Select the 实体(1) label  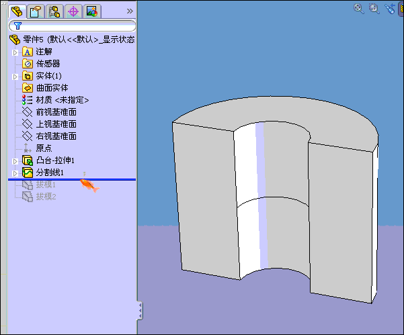point(48,76)
